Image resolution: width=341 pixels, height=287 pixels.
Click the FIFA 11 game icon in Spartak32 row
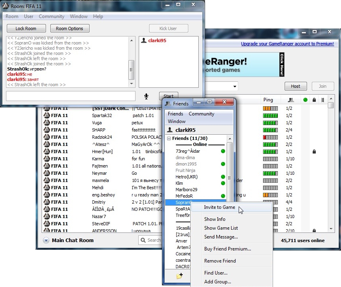pos(46,115)
